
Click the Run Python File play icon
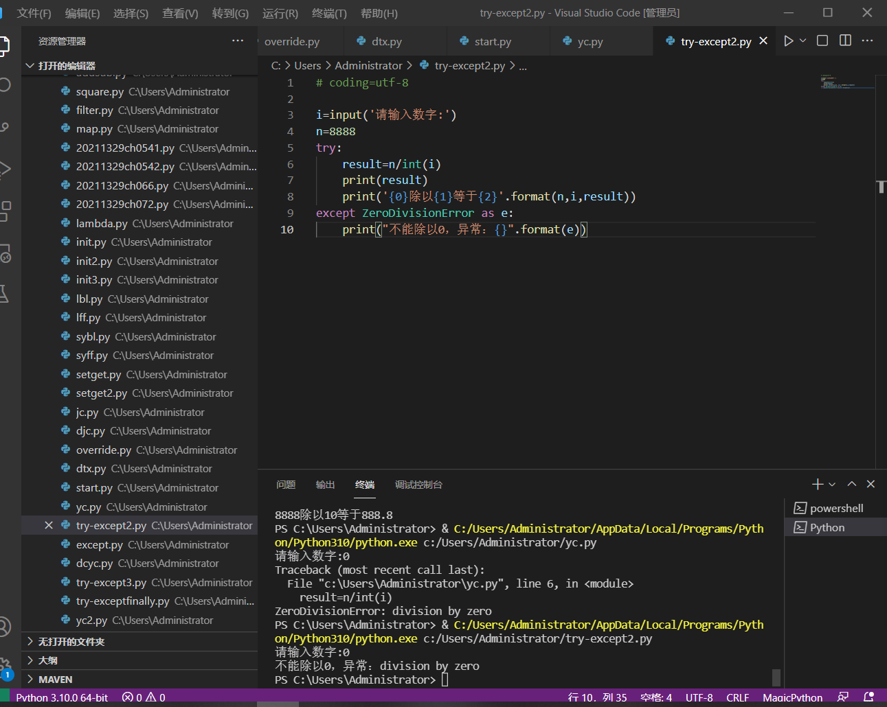click(x=788, y=41)
